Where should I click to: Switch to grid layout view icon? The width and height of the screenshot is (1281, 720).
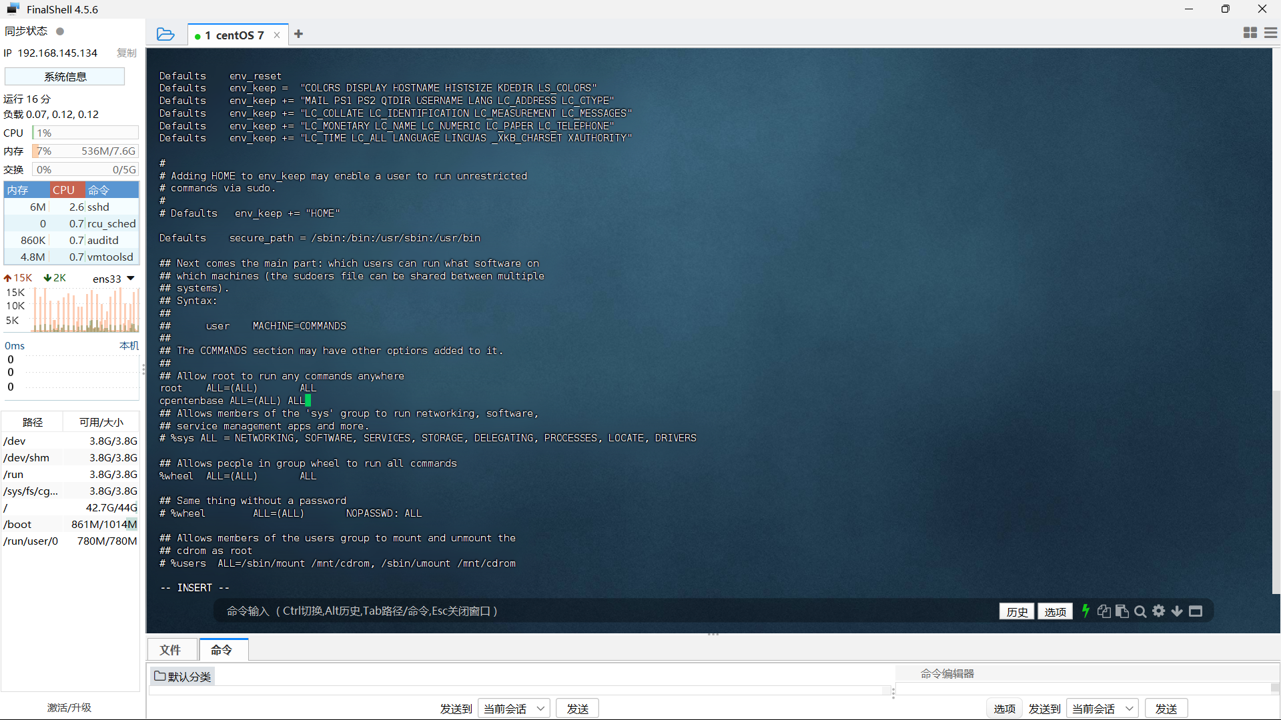pos(1250,33)
